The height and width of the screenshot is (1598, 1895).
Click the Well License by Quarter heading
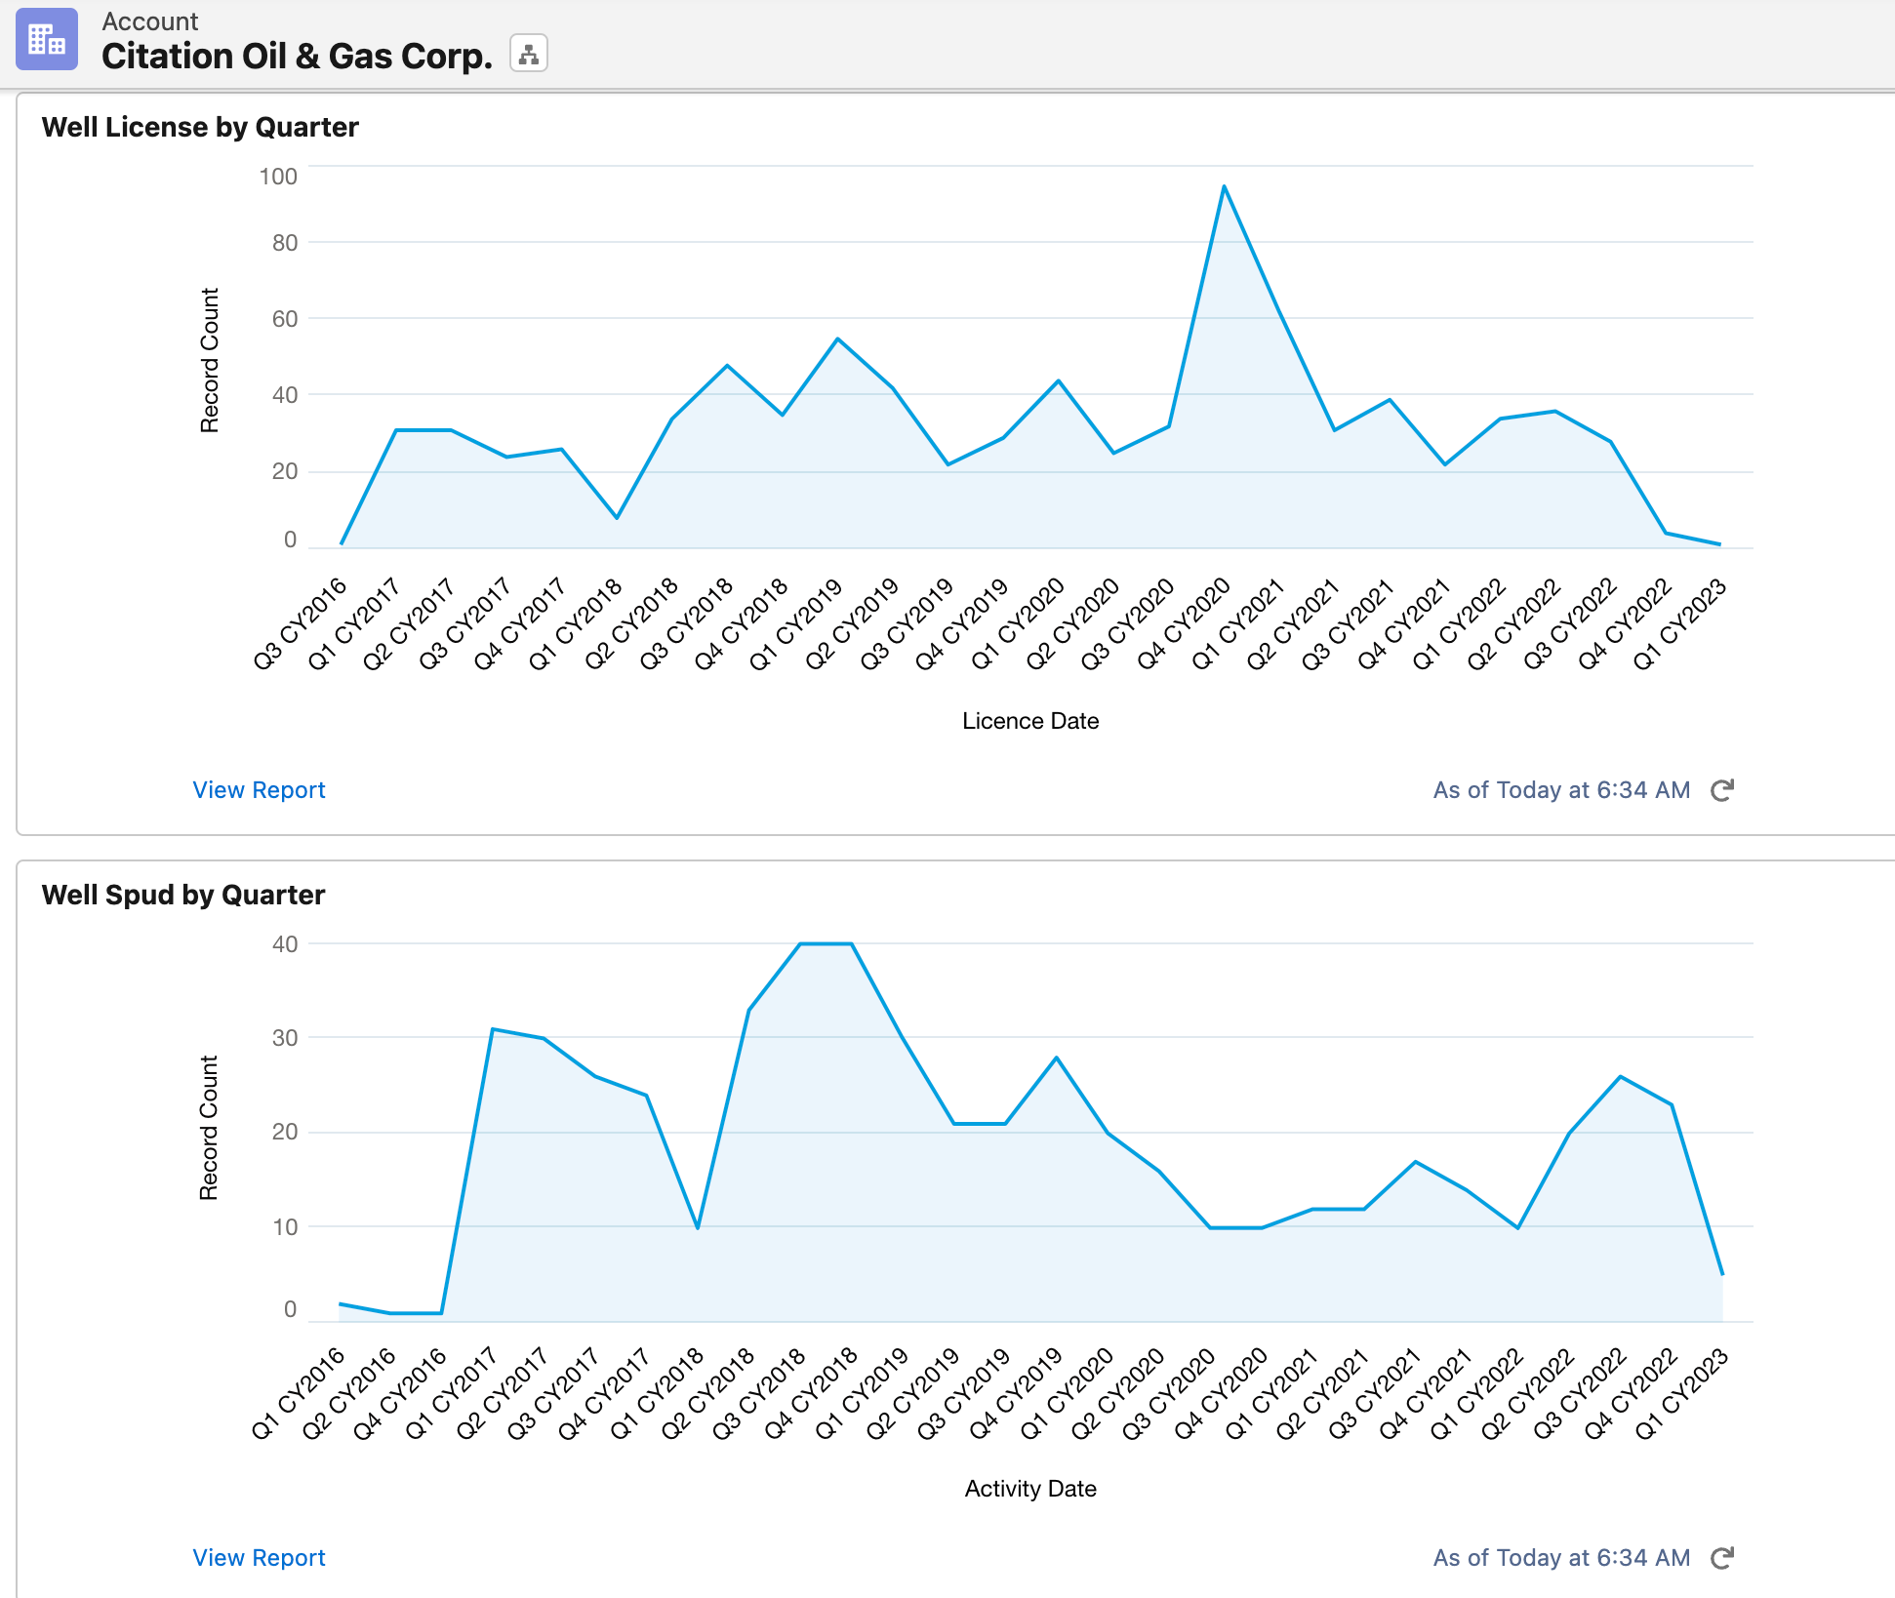(x=200, y=127)
